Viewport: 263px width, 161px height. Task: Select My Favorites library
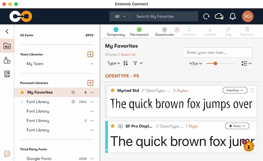click(57, 92)
